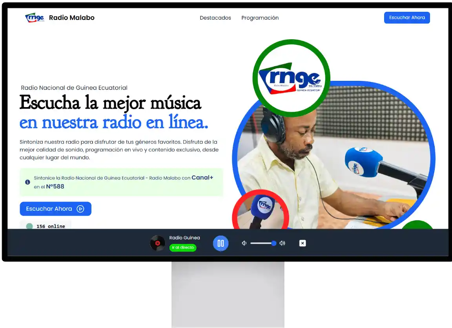Click the info icon in the green notice
Screen dimensions: 452x328
coord(27,182)
